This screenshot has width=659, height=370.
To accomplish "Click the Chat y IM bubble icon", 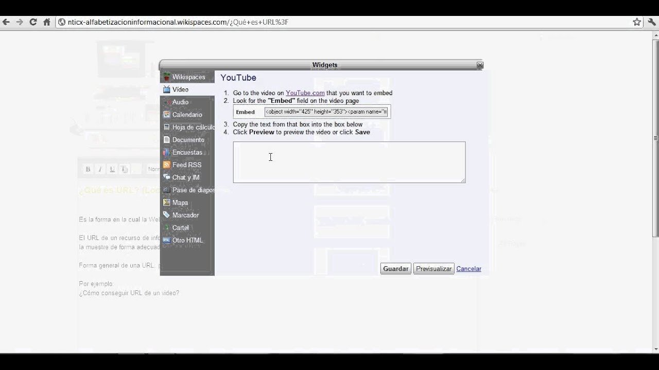I will pyautogui.click(x=166, y=178).
